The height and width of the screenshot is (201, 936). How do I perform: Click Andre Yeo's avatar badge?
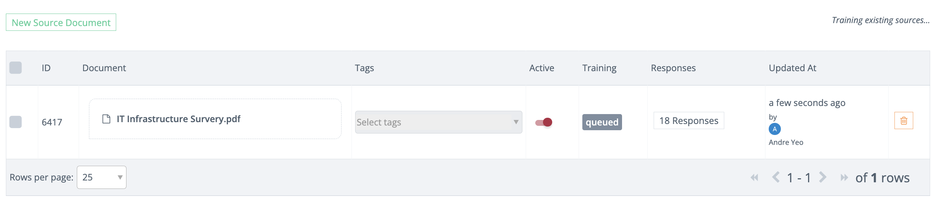pos(775,129)
